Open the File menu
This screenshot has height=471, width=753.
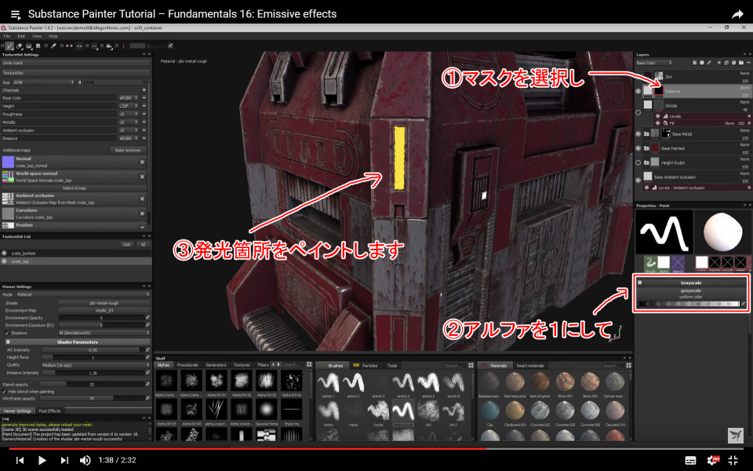coord(7,36)
